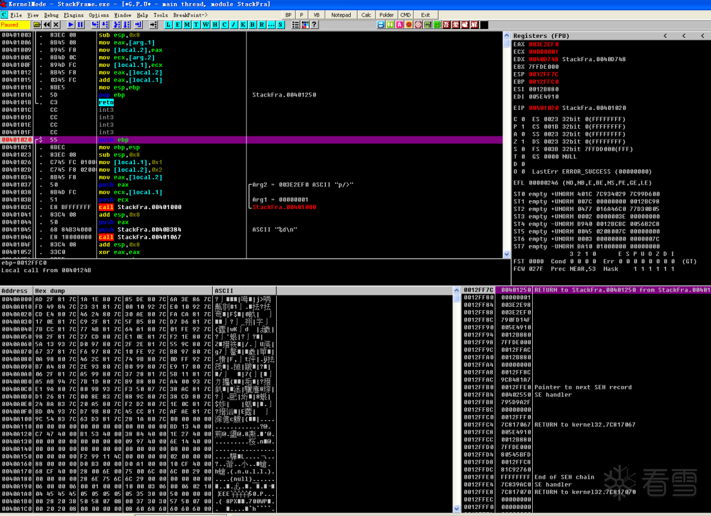Toggle register view via Registers (FPU) header
The height and width of the screenshot is (516, 711).
[x=542, y=35]
